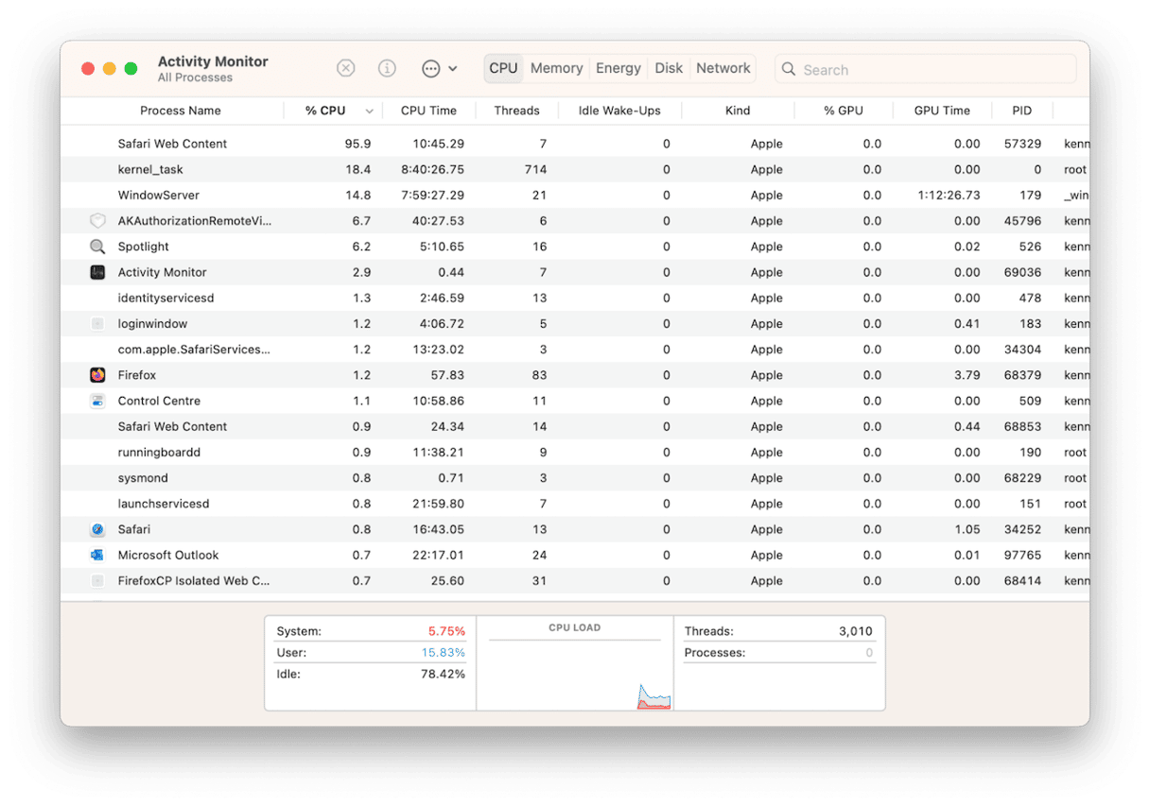Click the Microsoft Outlook icon in list
This screenshot has height=806, width=1150.
point(97,555)
